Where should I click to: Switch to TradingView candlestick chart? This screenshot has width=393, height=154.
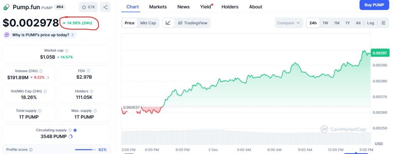coord(193,23)
